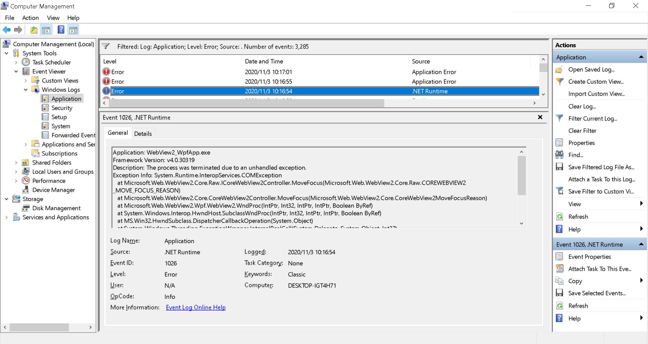Select the Security log
This screenshot has width=648, height=344.
coord(62,108)
